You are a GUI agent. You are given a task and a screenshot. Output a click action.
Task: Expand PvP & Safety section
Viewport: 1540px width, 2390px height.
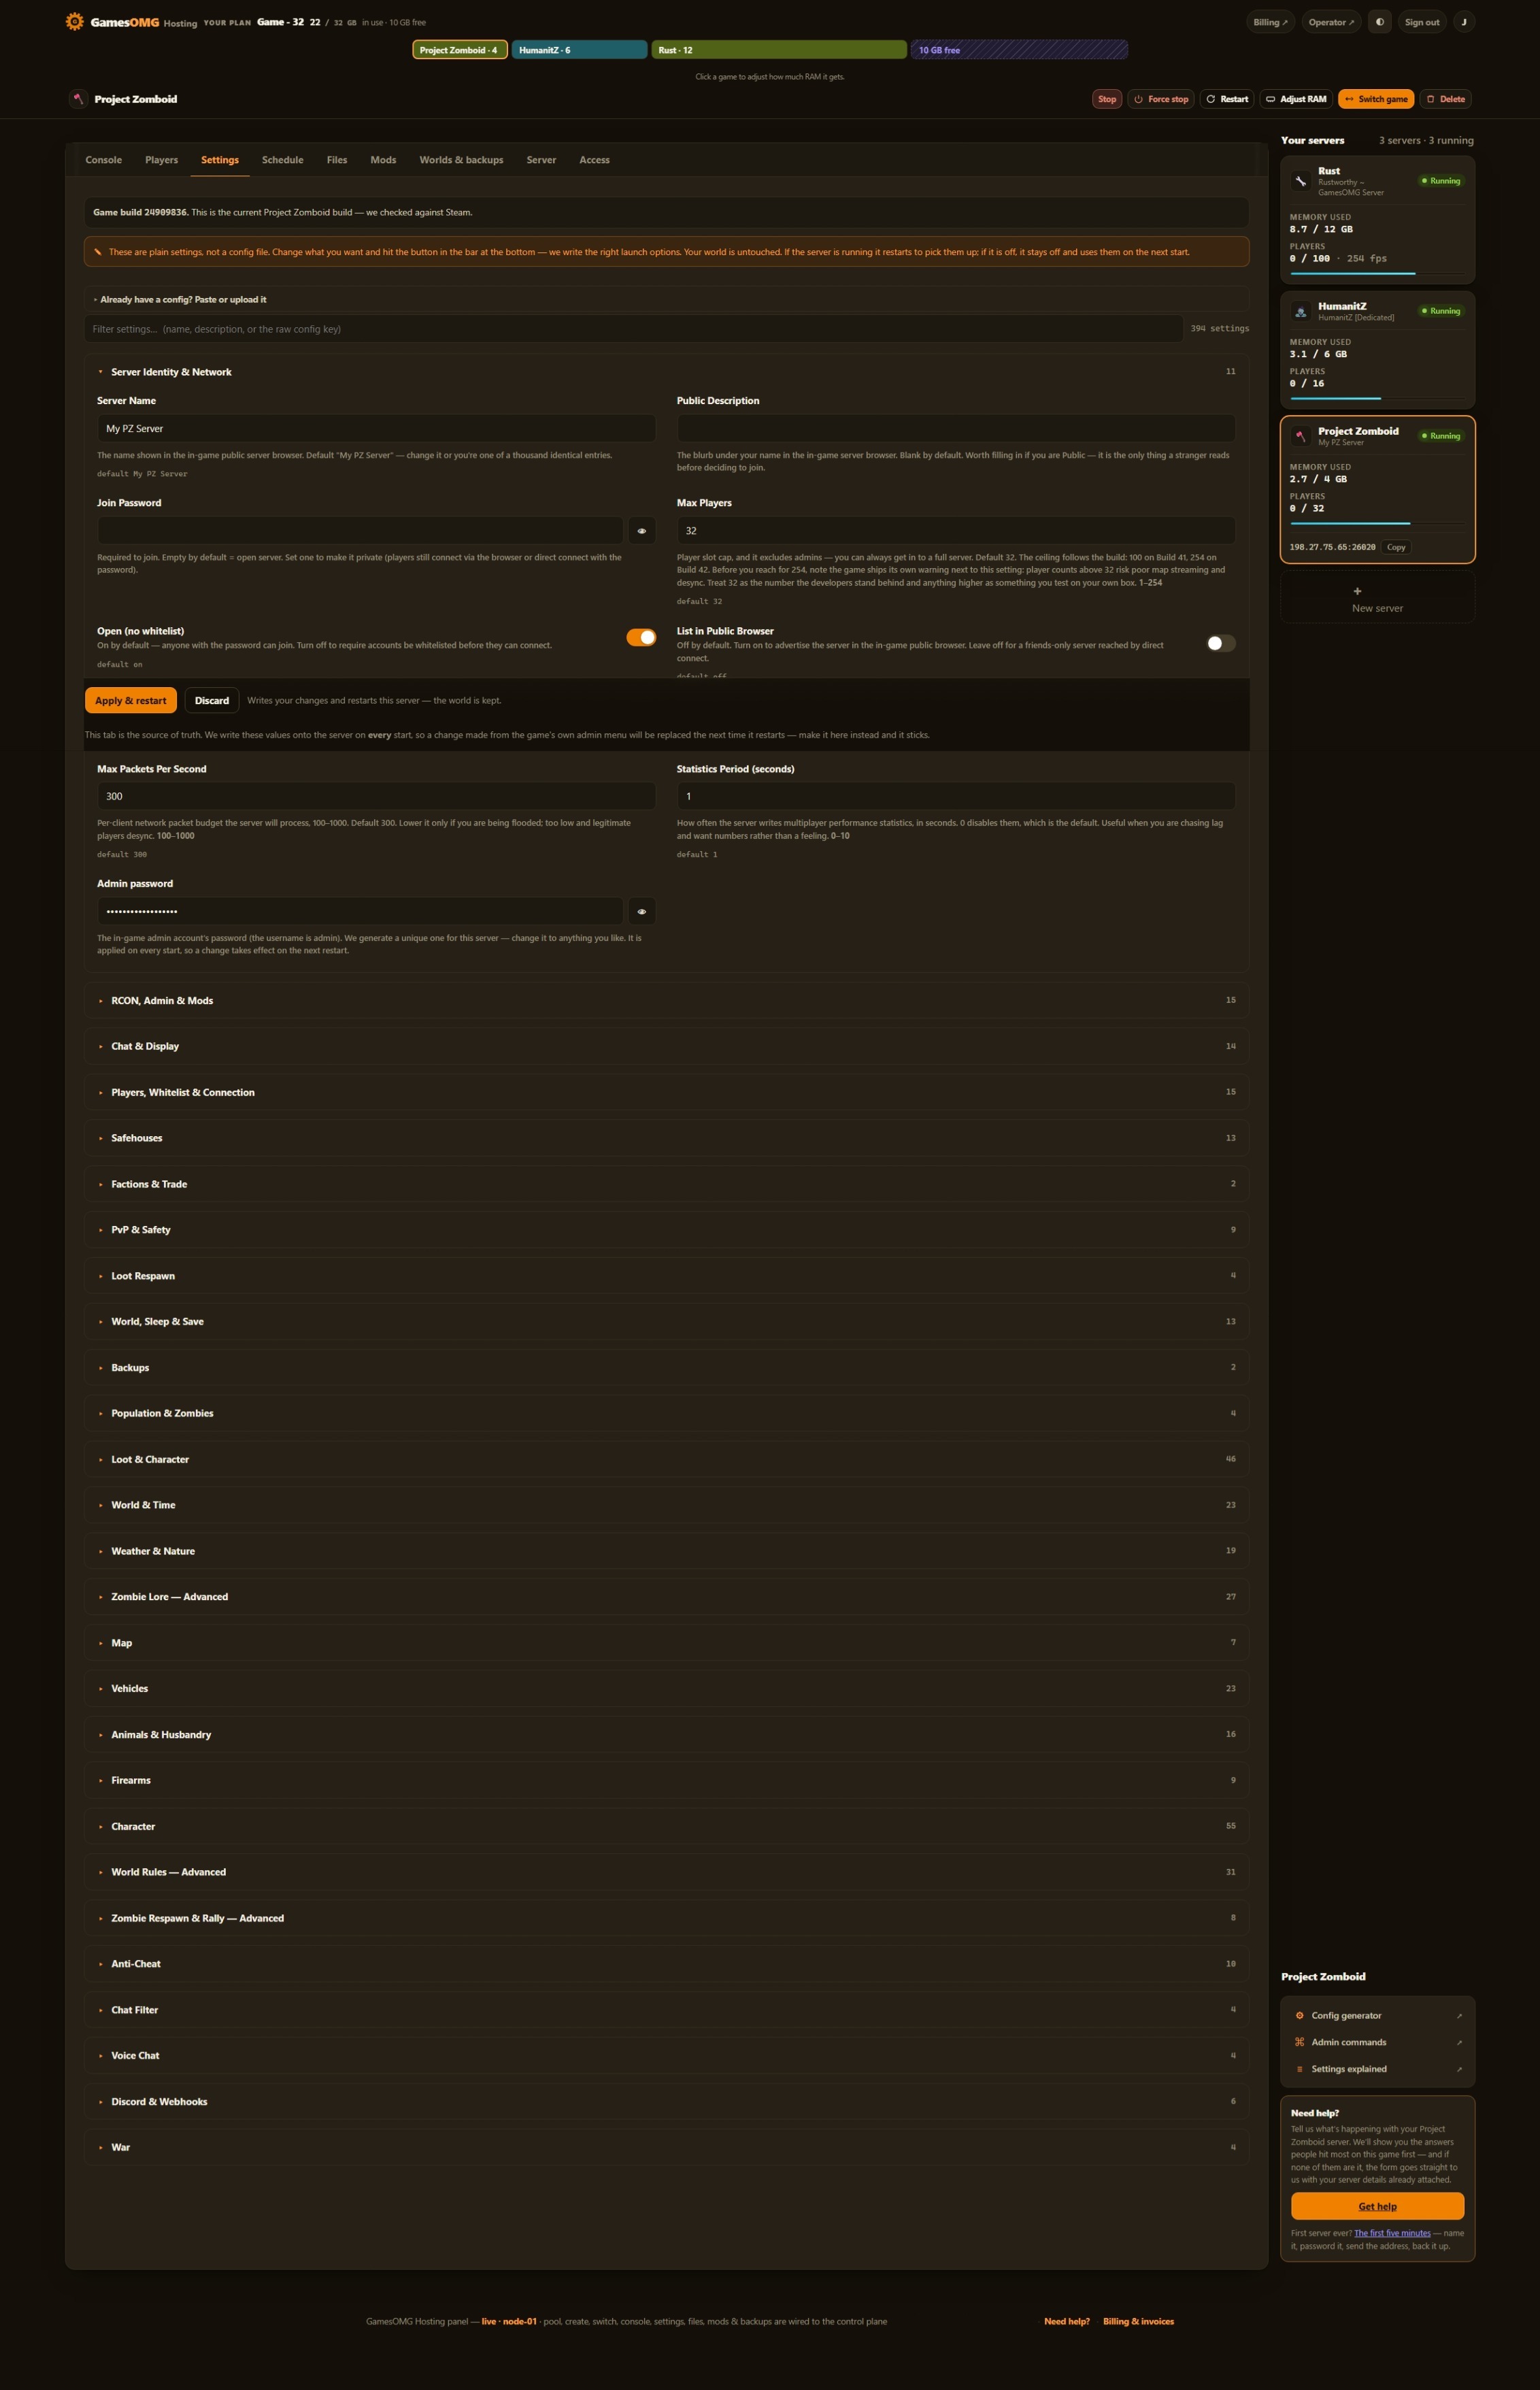pos(666,1230)
